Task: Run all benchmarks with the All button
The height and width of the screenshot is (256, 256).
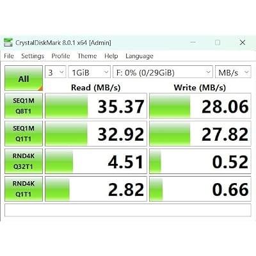Action: (24, 78)
